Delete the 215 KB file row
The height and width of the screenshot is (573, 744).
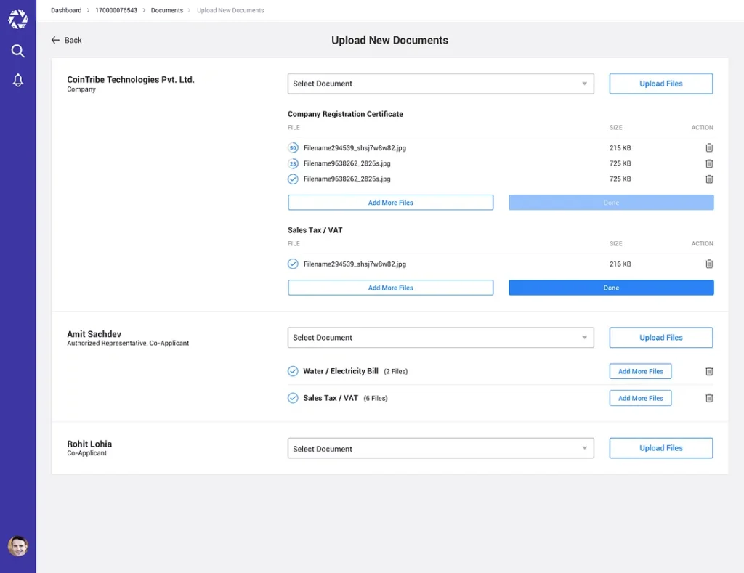(709, 148)
